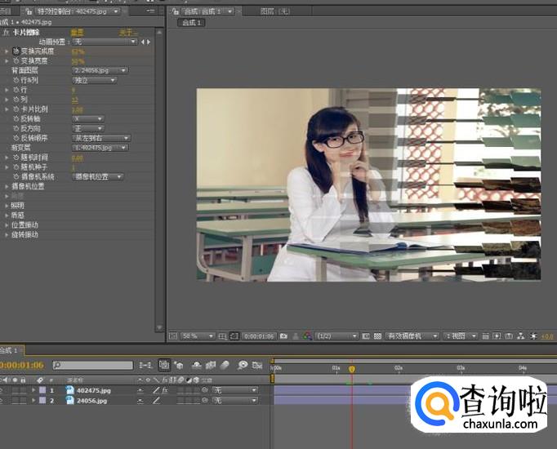Click the 关于 link in effect header
This screenshot has width=557, height=449.
[126, 33]
